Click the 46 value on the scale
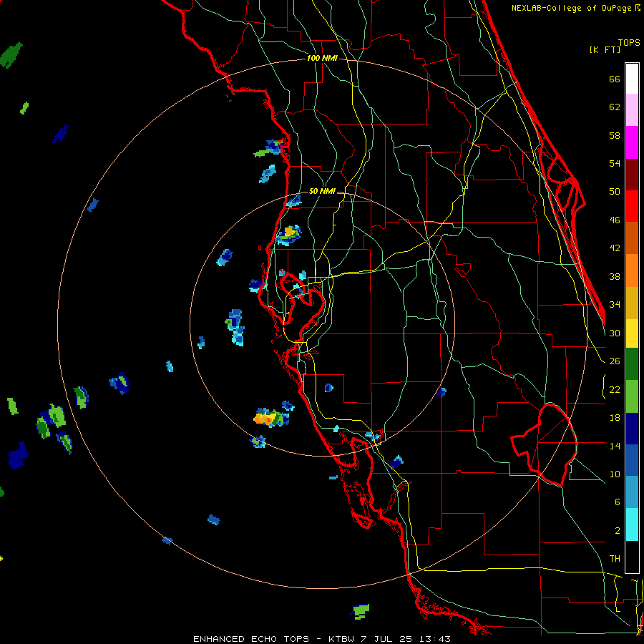This screenshot has width=644, height=644. (x=615, y=220)
